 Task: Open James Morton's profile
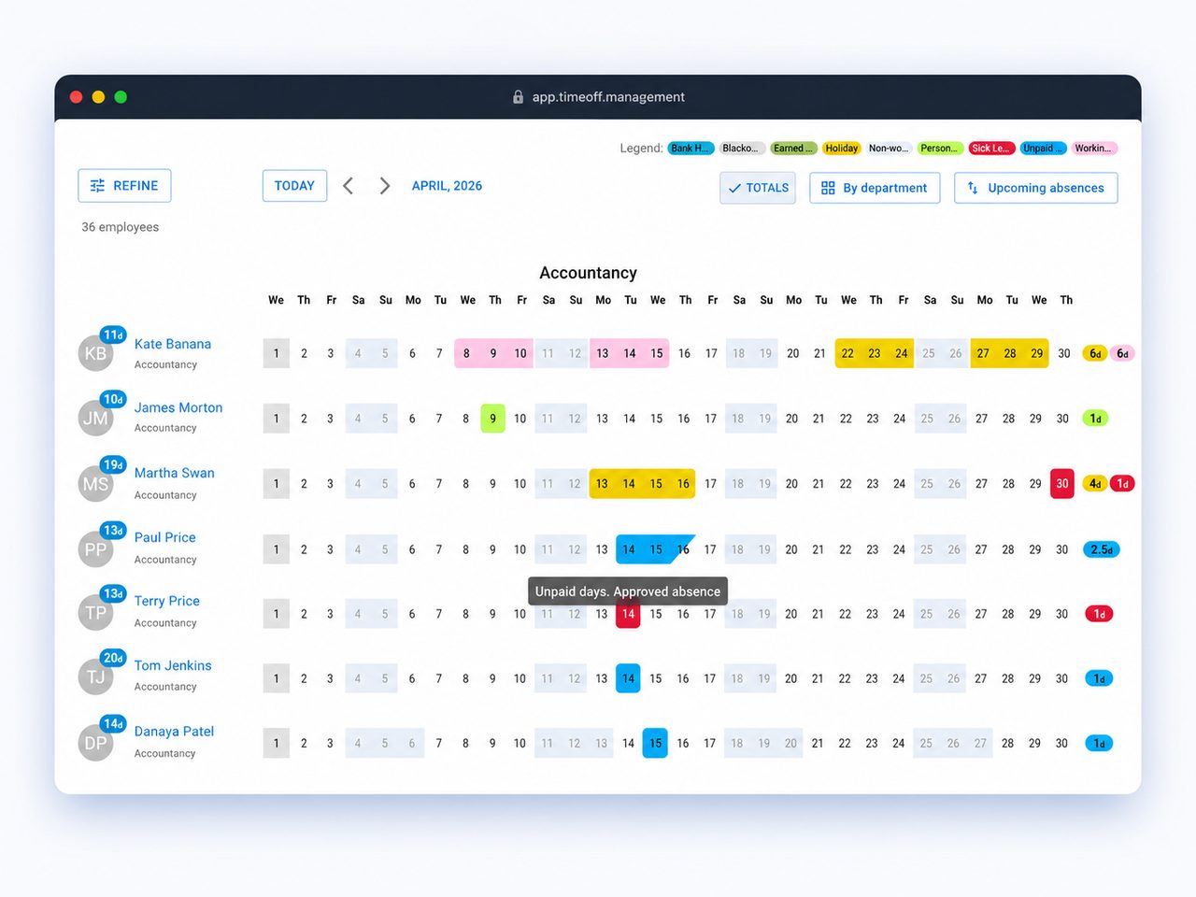(178, 407)
